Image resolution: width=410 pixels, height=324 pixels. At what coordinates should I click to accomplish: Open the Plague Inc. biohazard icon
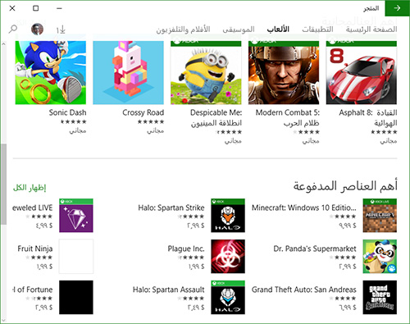coord(228,257)
